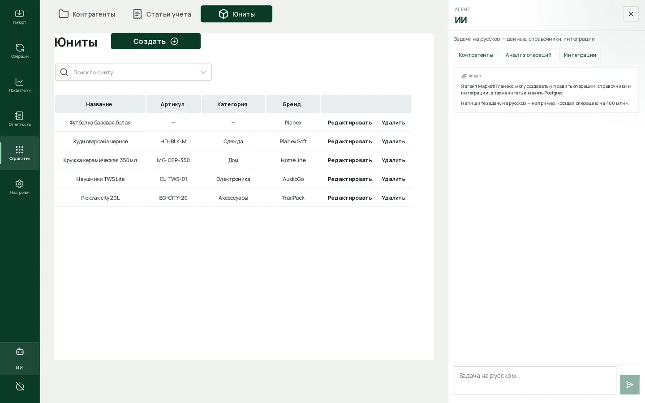Image resolution: width=645 pixels, height=403 pixels.
Task: Click the Категория column header
Action: 233,104
